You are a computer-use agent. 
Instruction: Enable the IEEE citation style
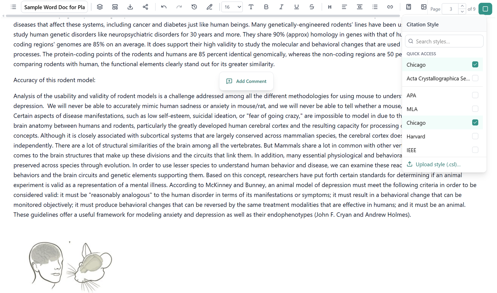[x=475, y=150]
